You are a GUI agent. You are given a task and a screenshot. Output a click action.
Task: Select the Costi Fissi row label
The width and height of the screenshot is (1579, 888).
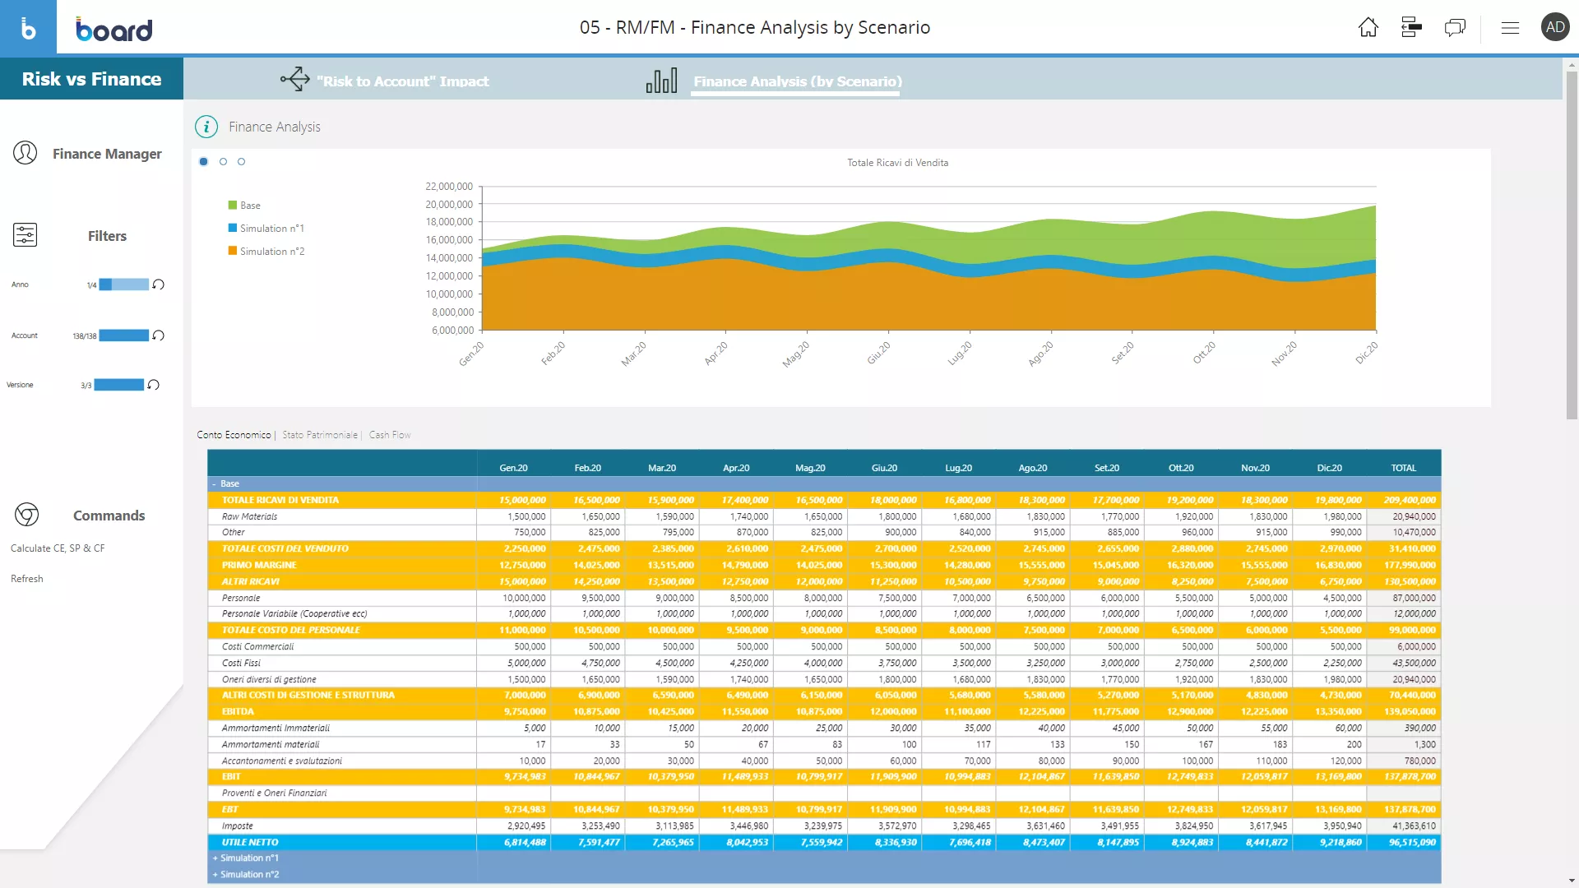[241, 663]
